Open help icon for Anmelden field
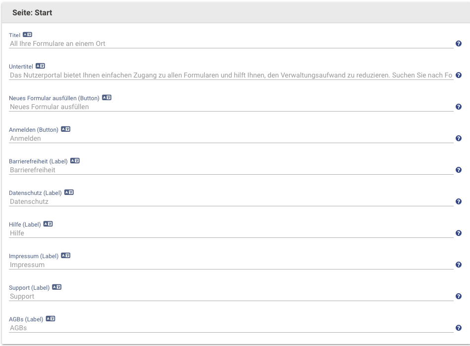Image resolution: width=470 pixels, height=346 pixels. (459, 138)
